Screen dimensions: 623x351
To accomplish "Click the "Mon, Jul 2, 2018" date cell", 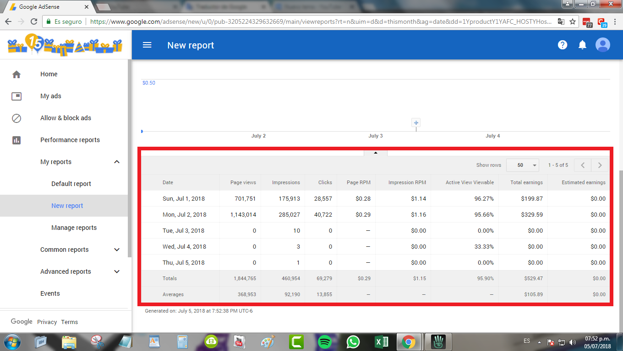I will (x=185, y=214).
